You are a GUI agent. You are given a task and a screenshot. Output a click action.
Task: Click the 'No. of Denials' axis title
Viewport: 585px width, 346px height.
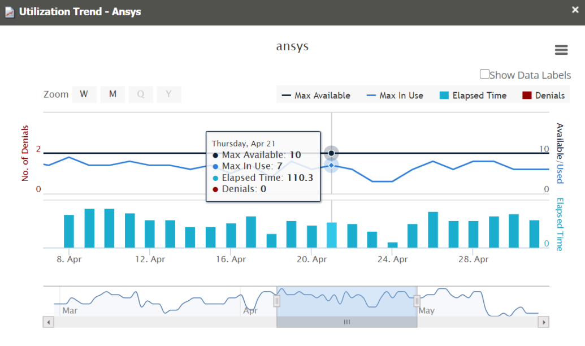(25, 153)
